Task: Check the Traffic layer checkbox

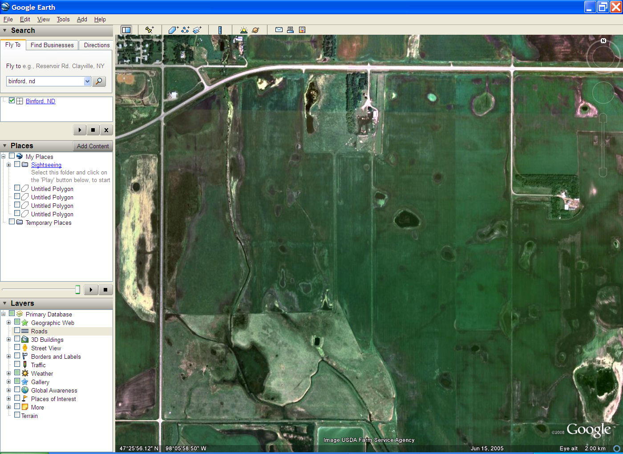Action: [17, 365]
